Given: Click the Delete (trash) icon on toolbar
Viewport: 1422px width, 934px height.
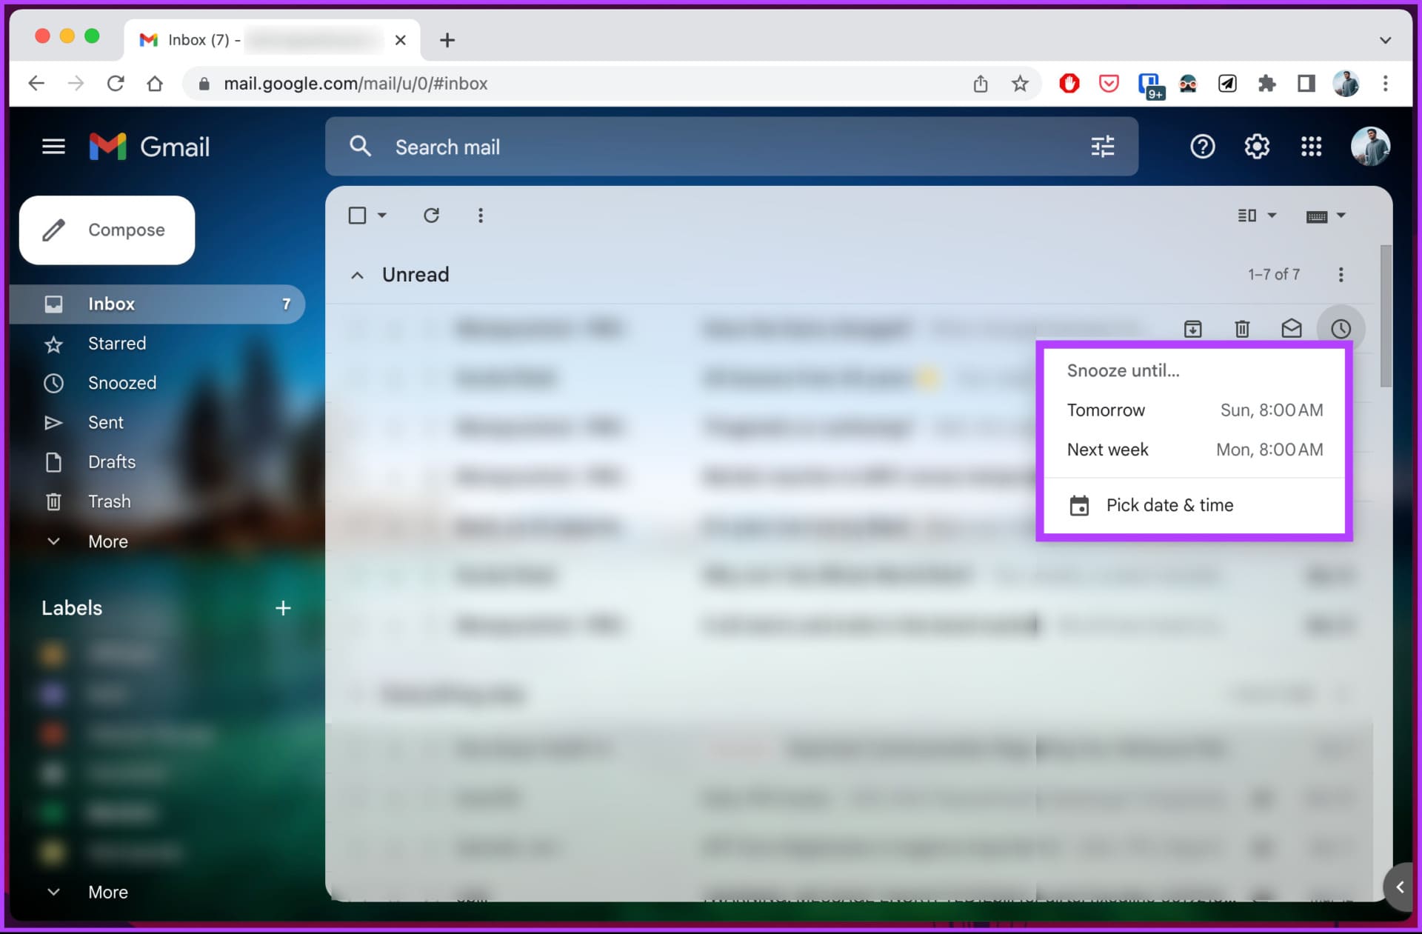Looking at the screenshot, I should (1241, 328).
